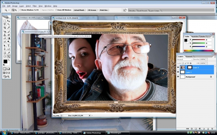The width and height of the screenshot is (217, 135).
Task: Choose Zoom In mode in options bar
Action: (x=13, y=10)
